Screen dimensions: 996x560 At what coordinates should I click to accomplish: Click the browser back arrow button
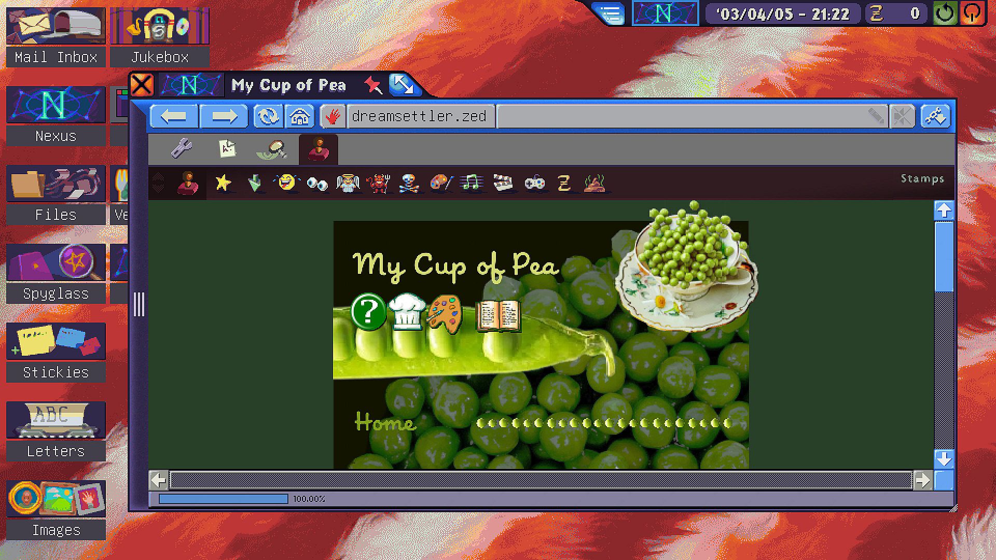click(173, 116)
